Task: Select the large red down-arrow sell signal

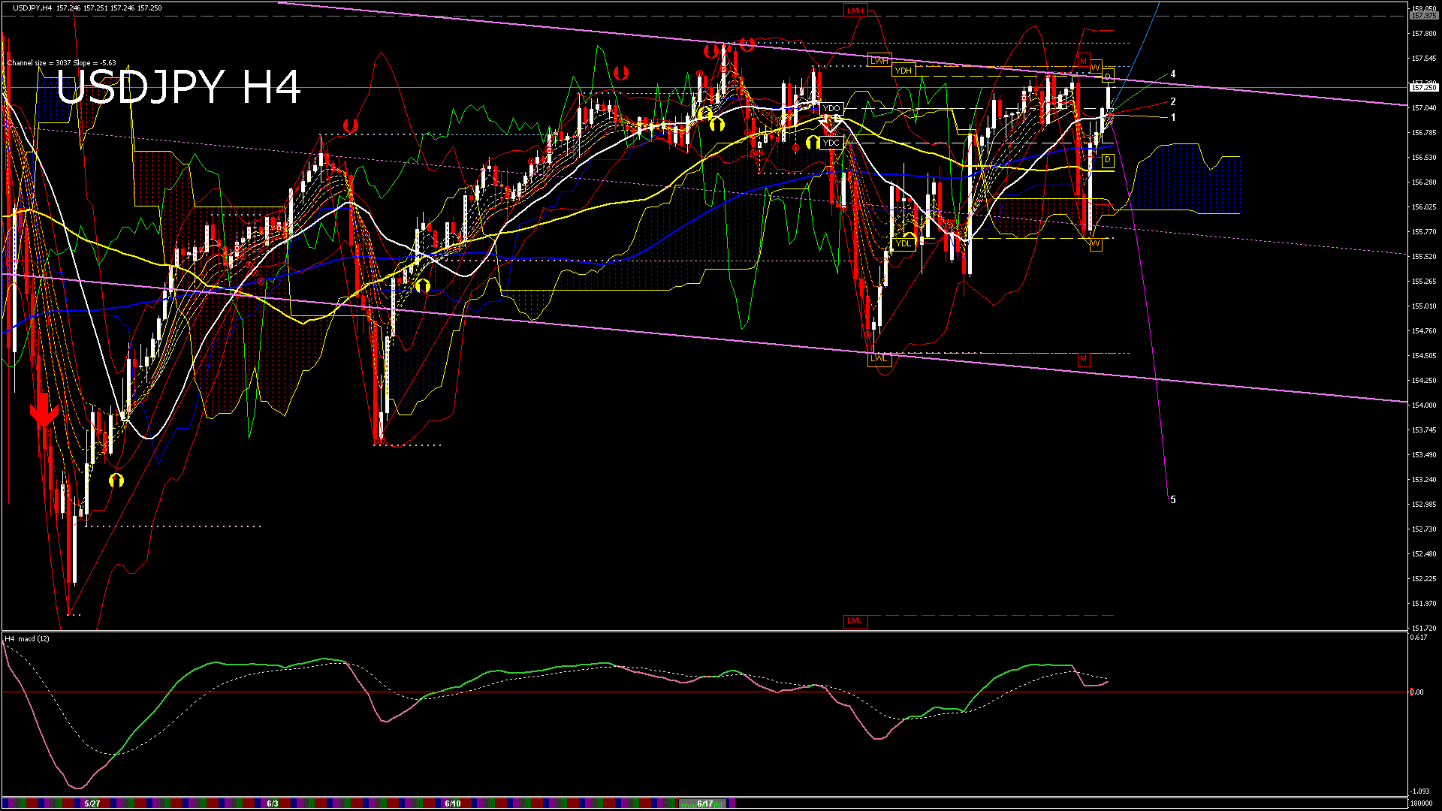Action: [44, 410]
